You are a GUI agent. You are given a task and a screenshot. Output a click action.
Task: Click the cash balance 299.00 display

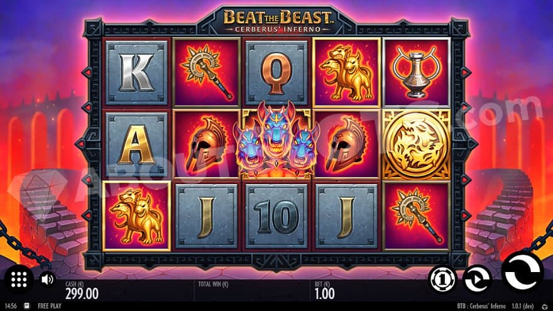(x=82, y=293)
